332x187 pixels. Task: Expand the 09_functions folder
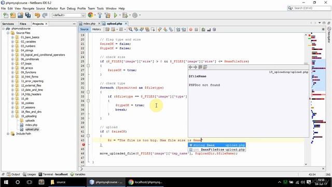click(x=12, y=72)
